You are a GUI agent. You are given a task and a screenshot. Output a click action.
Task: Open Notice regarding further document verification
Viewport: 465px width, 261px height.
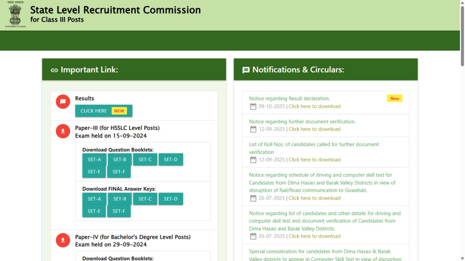[x=302, y=122]
